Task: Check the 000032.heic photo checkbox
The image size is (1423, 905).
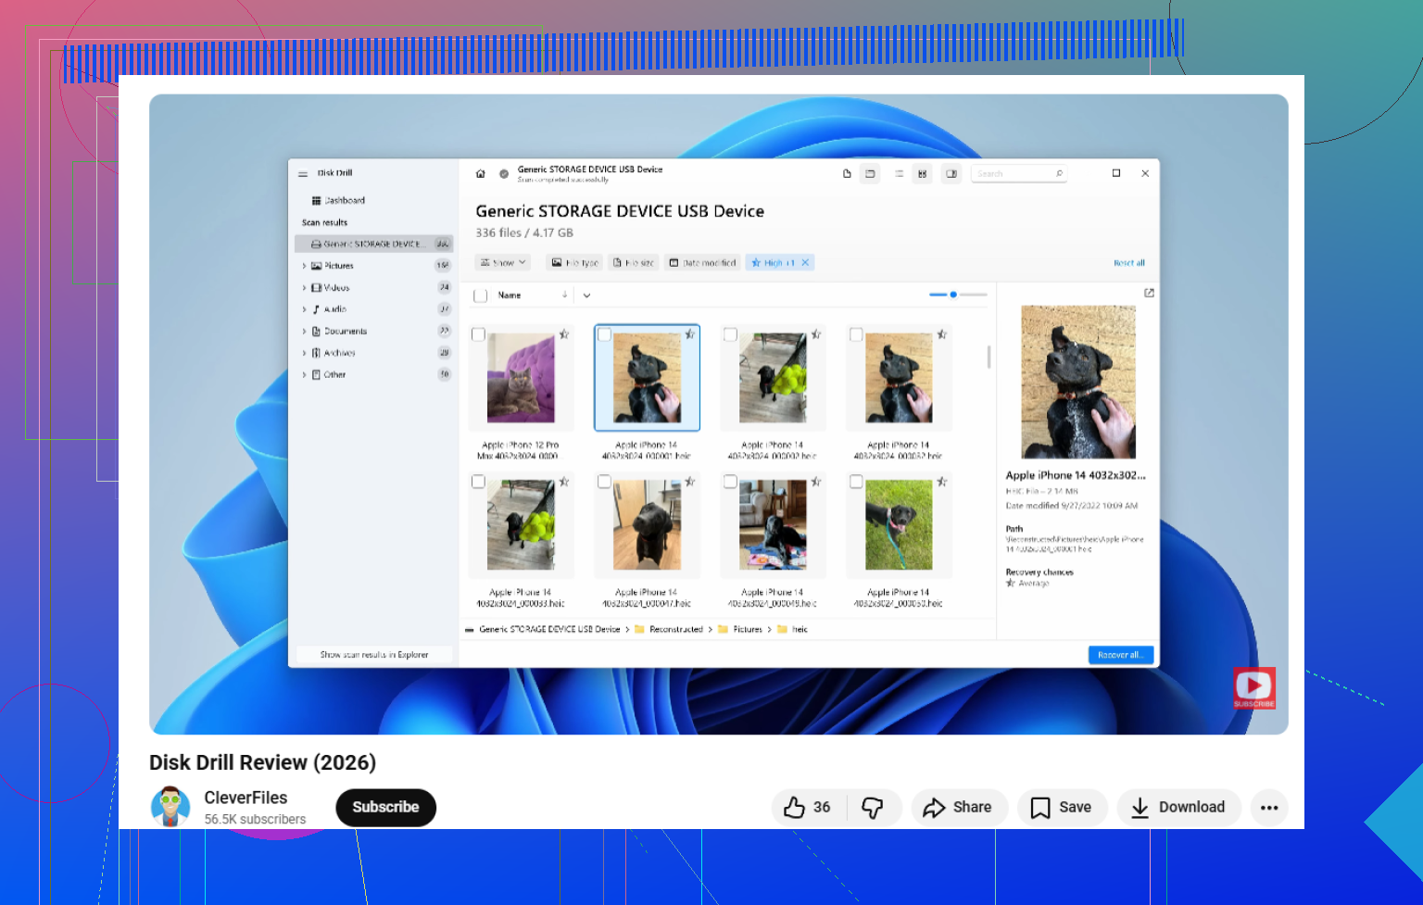Action: point(856,334)
